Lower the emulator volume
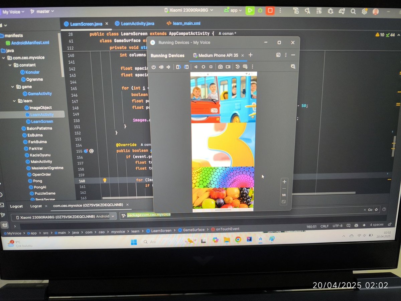 pyautogui.click(x=168, y=67)
